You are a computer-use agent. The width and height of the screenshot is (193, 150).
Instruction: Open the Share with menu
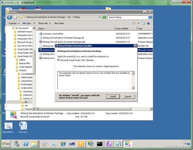tap(44, 23)
